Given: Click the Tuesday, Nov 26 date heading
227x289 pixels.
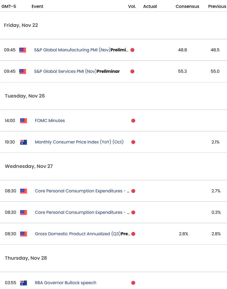Looking at the screenshot, I should (x=25, y=96).
